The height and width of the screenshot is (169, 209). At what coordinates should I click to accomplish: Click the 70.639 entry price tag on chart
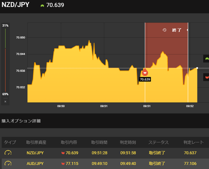145,79
